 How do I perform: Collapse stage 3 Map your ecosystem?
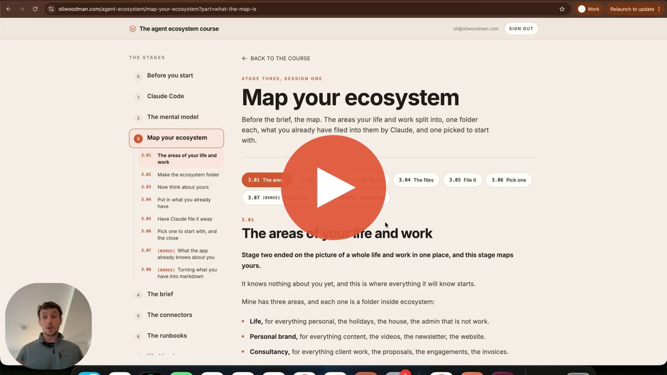click(176, 138)
